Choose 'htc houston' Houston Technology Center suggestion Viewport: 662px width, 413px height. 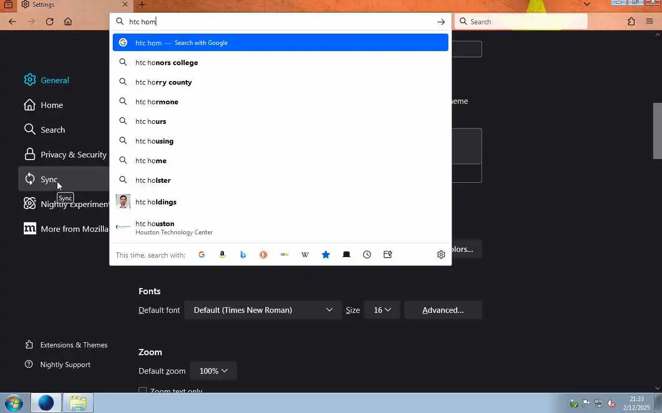click(x=280, y=227)
